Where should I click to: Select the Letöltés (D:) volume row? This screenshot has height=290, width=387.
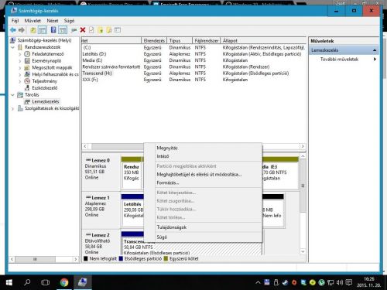193,54
